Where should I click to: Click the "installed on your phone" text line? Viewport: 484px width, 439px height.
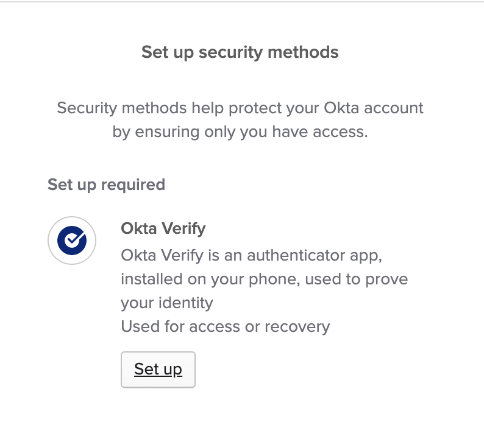click(264, 279)
